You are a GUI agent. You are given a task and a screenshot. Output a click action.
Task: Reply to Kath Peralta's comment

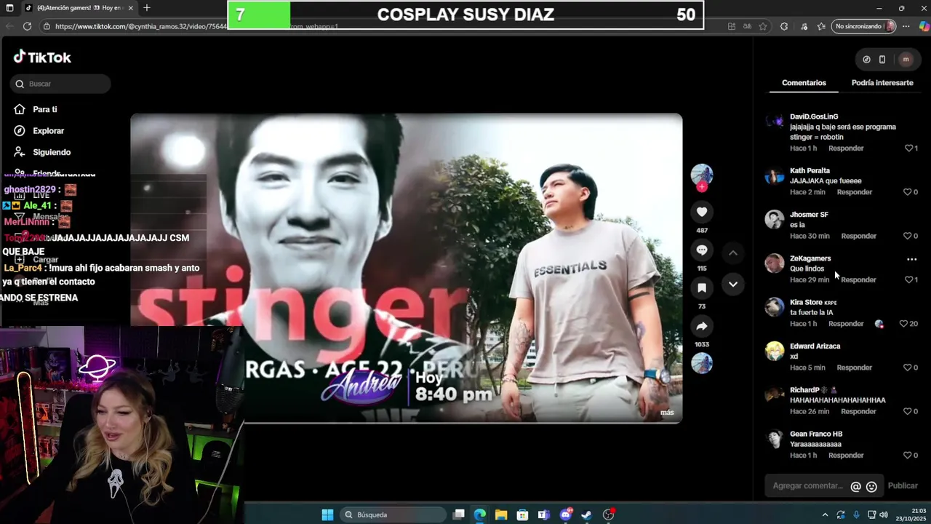click(x=855, y=192)
